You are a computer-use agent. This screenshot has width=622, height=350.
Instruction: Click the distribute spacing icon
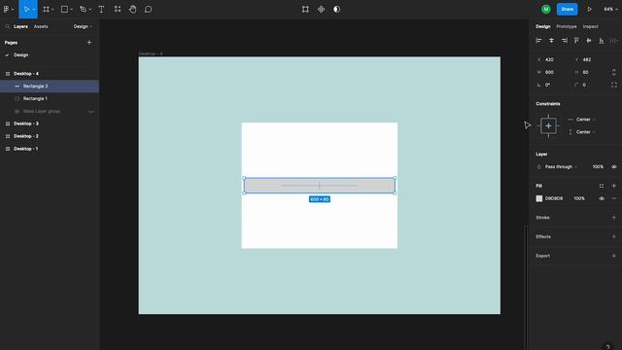[613, 41]
